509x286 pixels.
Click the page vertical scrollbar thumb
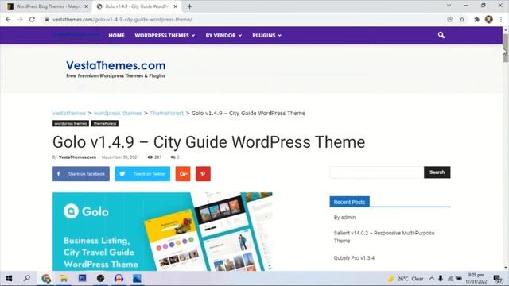[x=506, y=48]
